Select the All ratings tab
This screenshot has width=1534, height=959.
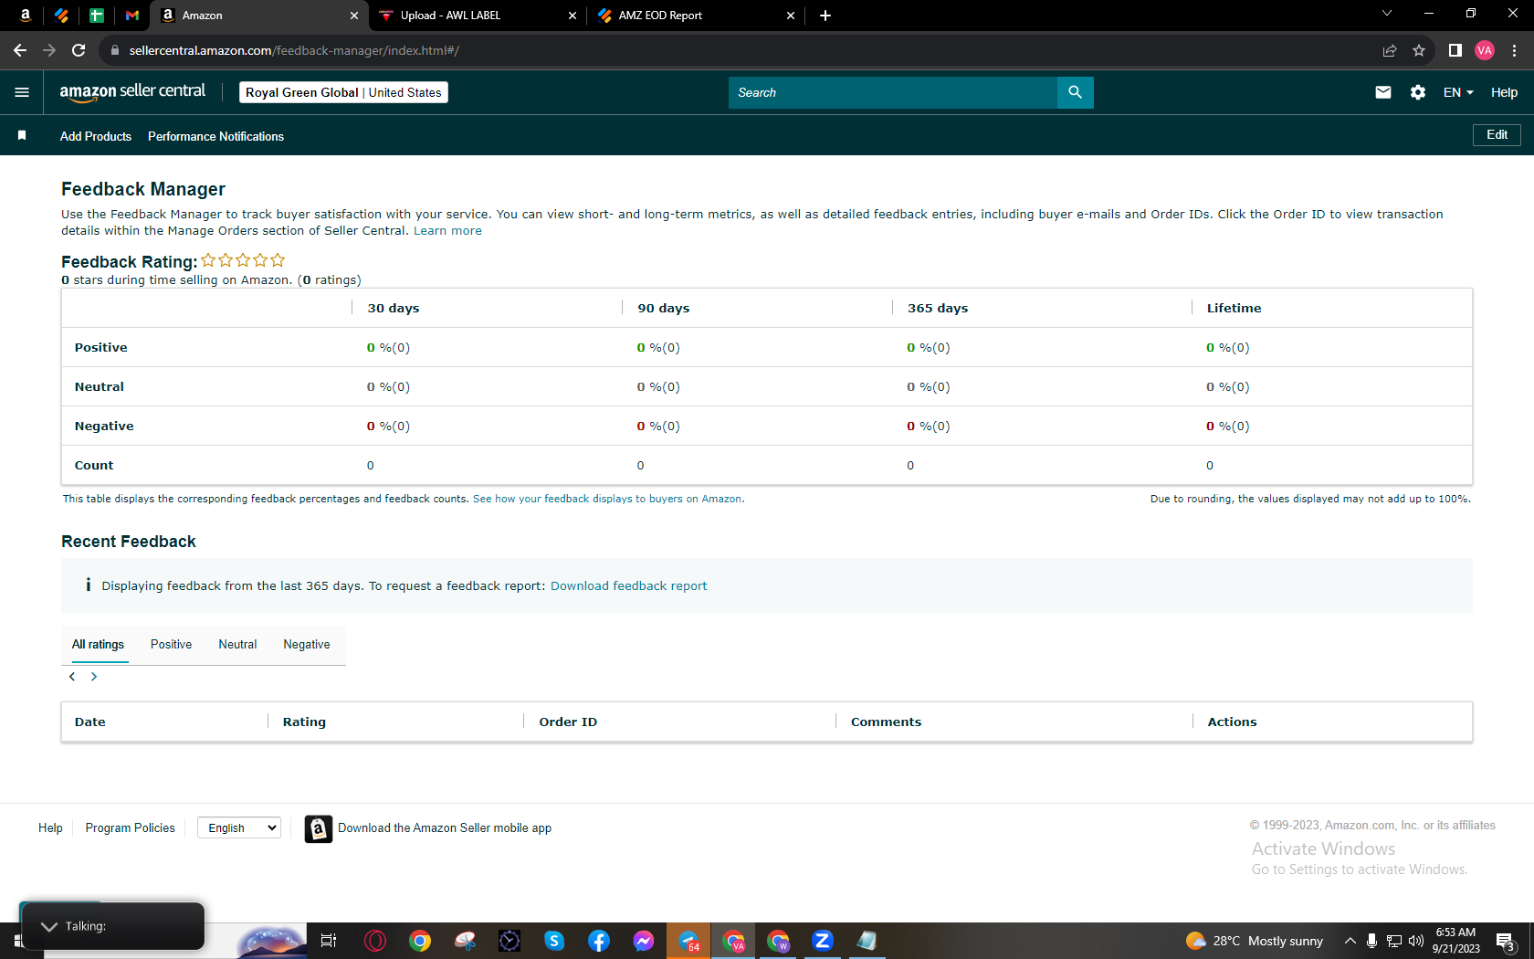coord(98,645)
